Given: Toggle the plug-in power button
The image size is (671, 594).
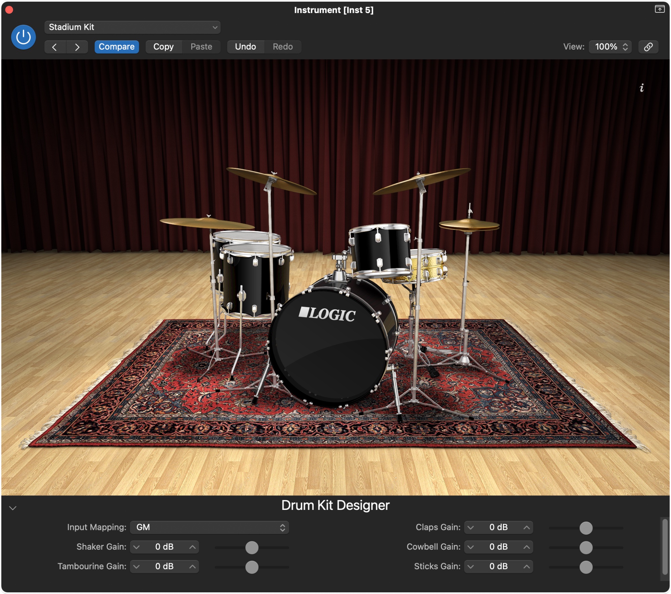Looking at the screenshot, I should (23, 37).
